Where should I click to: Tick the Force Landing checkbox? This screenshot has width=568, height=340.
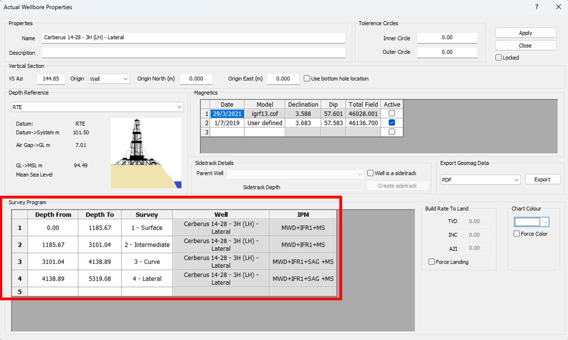click(x=432, y=262)
